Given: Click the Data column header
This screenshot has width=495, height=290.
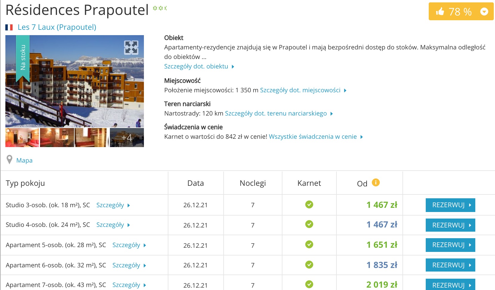Looking at the screenshot, I should 196,183.
